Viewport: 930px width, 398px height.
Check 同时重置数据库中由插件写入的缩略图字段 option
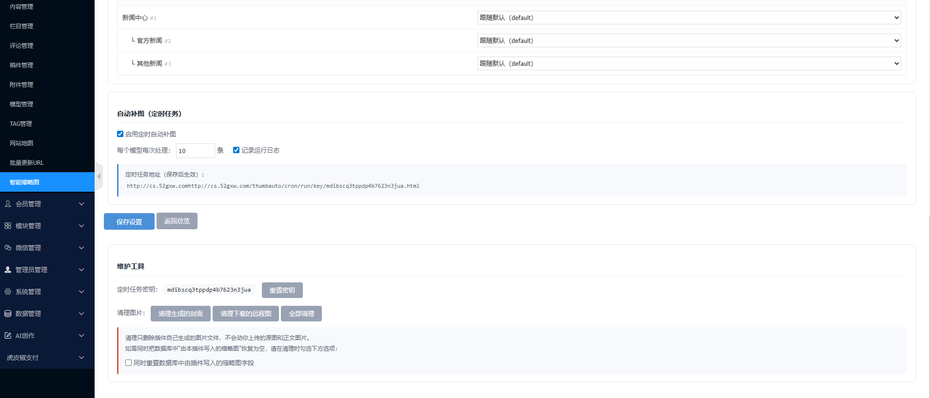coord(128,363)
